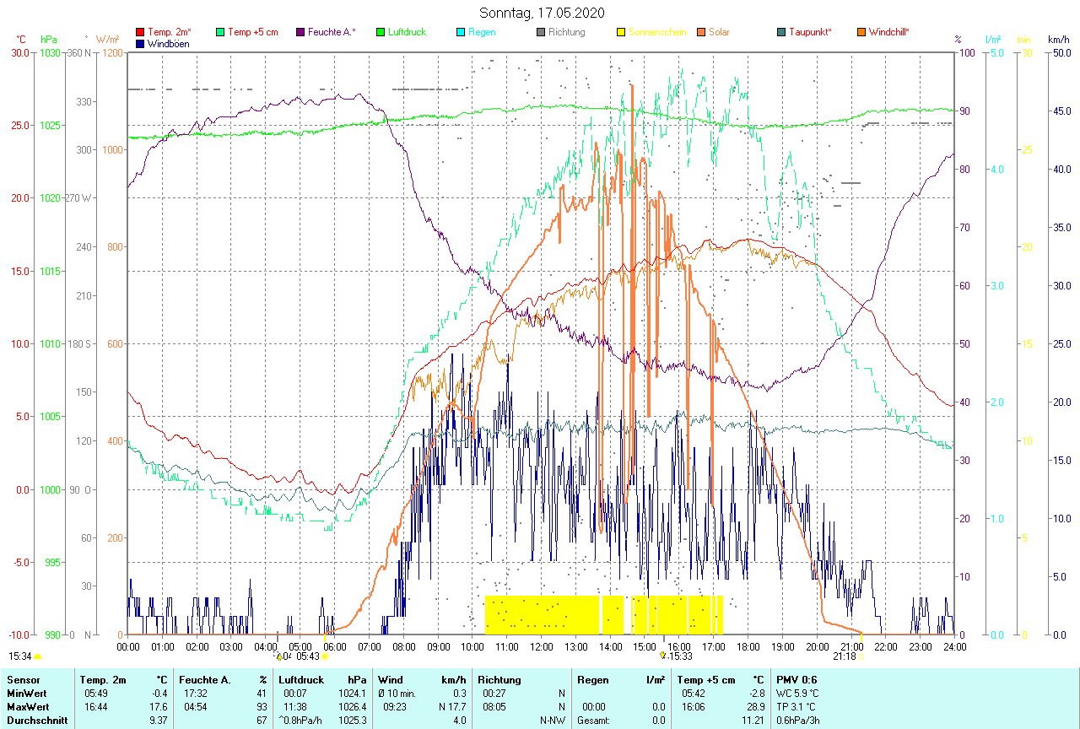The width and height of the screenshot is (1080, 729).
Task: Click the 12:00 label on the time axis
Action: 542,646
